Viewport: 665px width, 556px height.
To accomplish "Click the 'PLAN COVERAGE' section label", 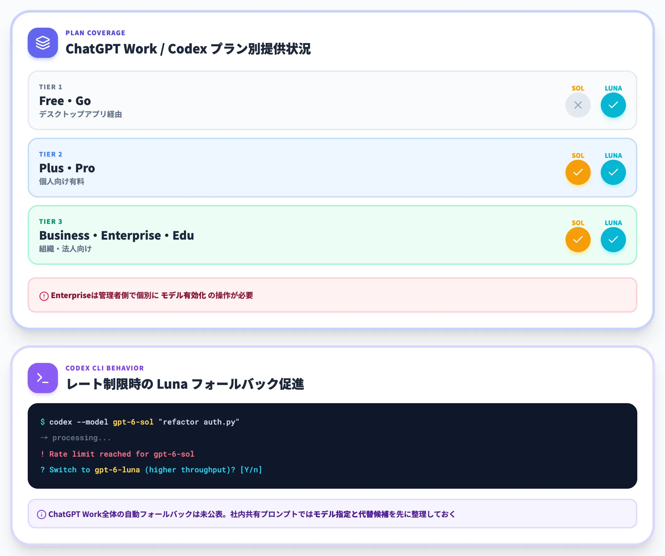I will click(95, 33).
